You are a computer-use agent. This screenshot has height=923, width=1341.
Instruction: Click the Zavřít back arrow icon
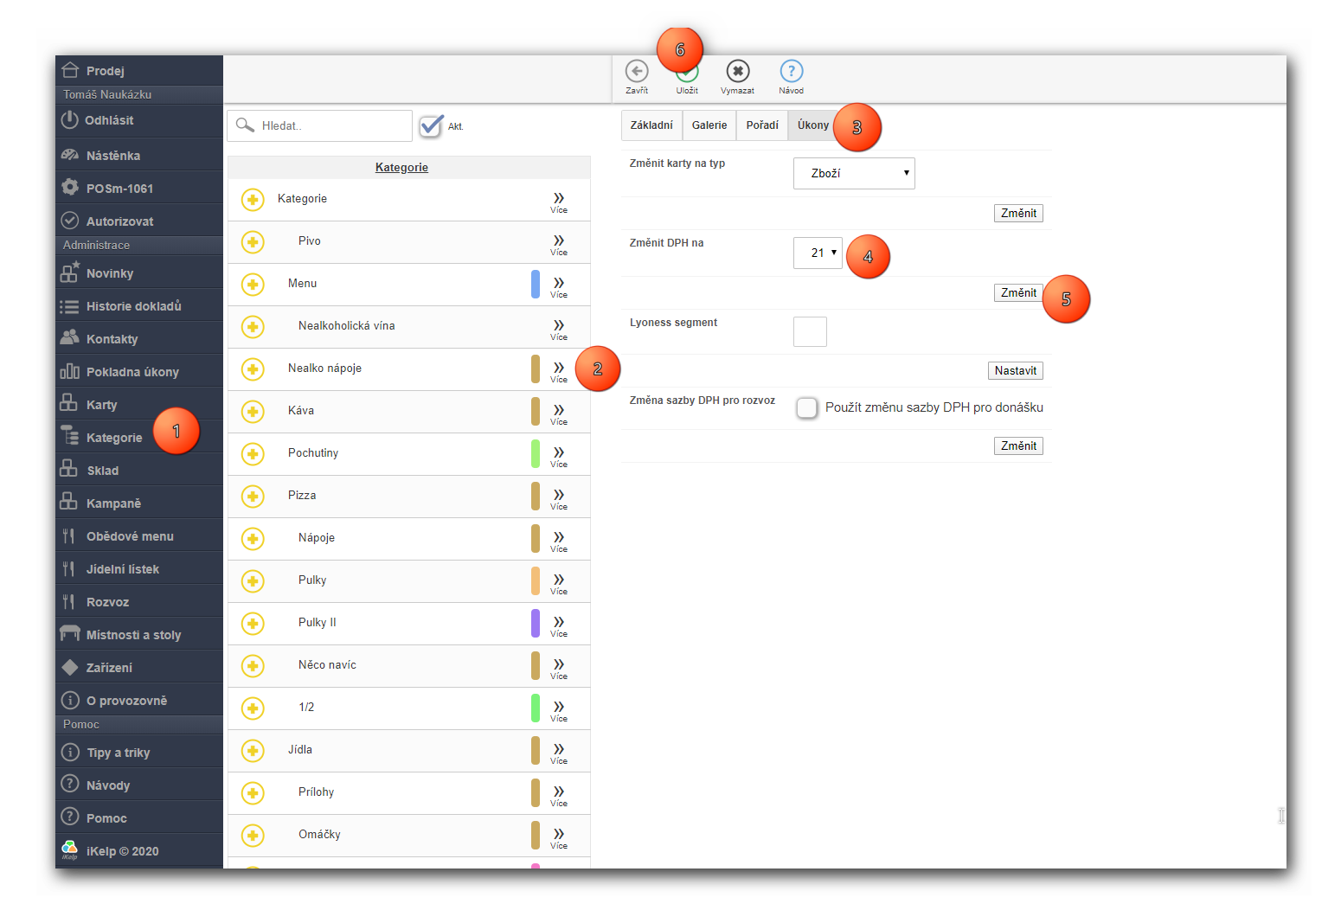(x=637, y=72)
